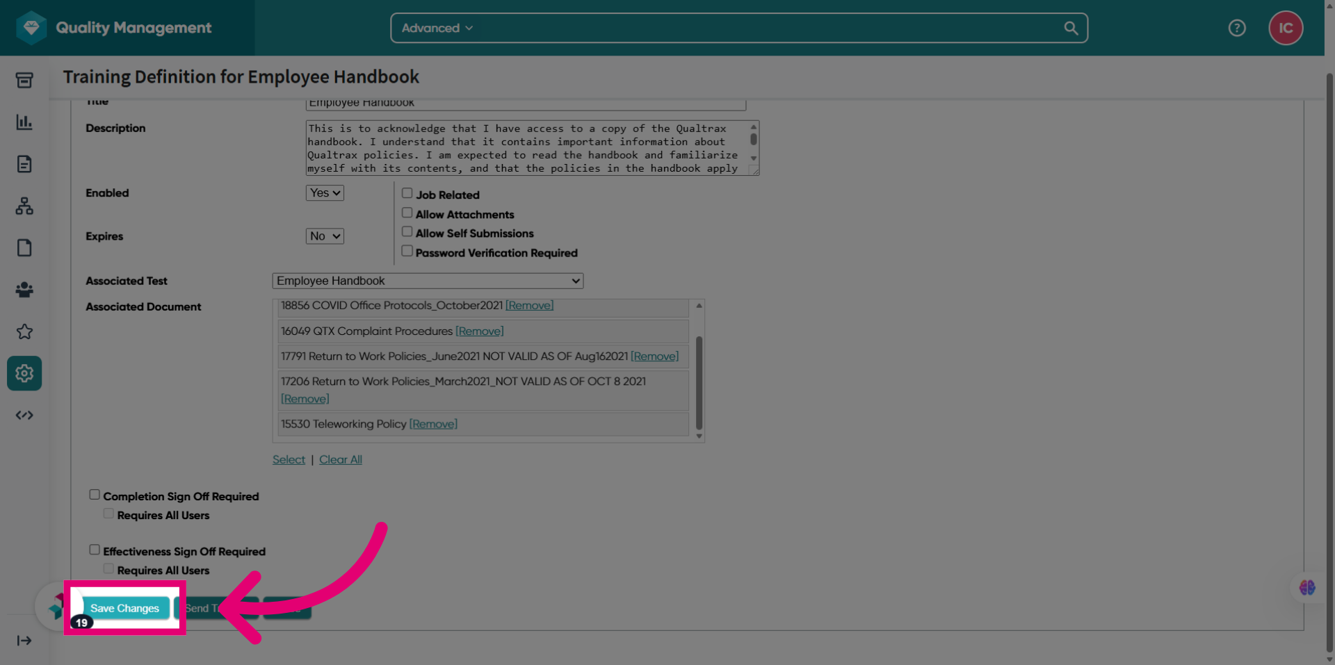The width and height of the screenshot is (1335, 665).
Task: Click the Save Changes button
Action: [x=125, y=608]
